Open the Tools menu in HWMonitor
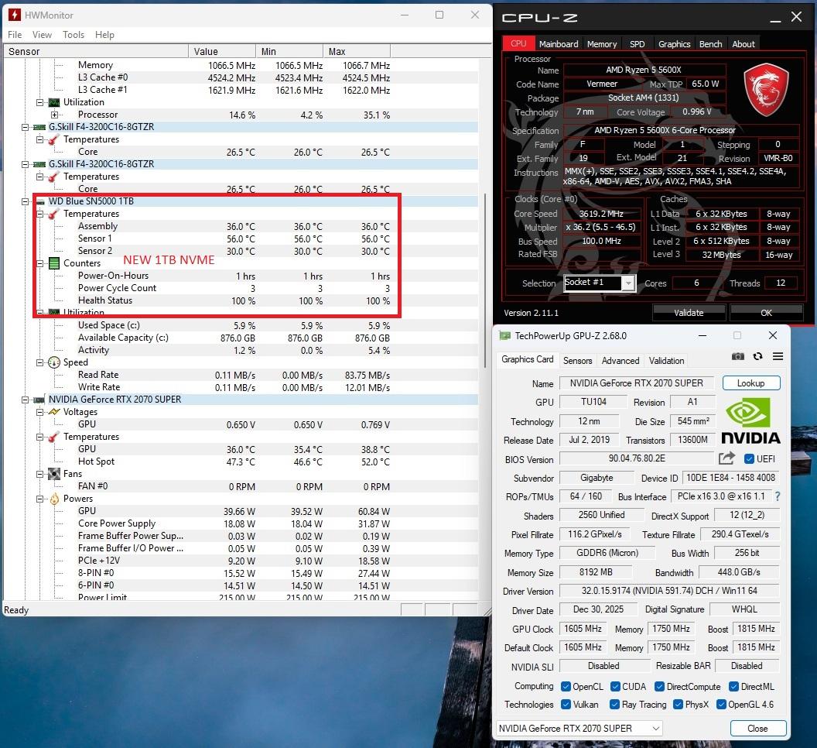The height and width of the screenshot is (748, 817). [x=73, y=34]
